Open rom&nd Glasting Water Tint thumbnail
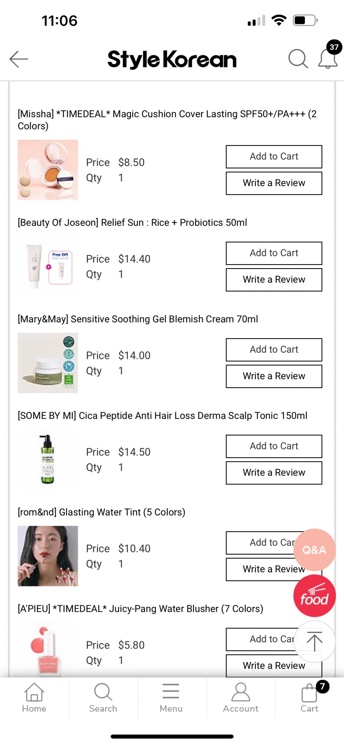Viewport: 344px width, 745px height. coord(48,556)
